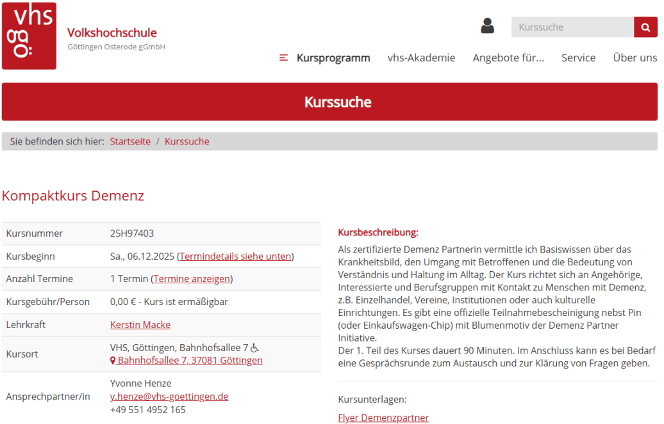Image resolution: width=664 pixels, height=424 pixels.
Task: Download the Flyer Demenzpartner document
Action: point(383,418)
